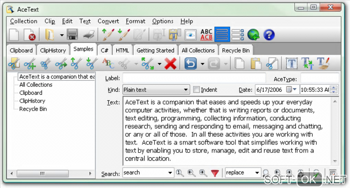Click the ABC ACB sort icon
350x188 pixels.
point(206,35)
